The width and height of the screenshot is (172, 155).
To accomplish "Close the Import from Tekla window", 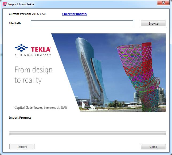I will click(x=163, y=3).
